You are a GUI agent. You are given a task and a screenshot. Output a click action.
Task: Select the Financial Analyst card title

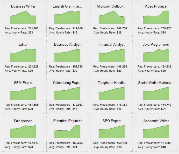pyautogui.click(x=112, y=44)
